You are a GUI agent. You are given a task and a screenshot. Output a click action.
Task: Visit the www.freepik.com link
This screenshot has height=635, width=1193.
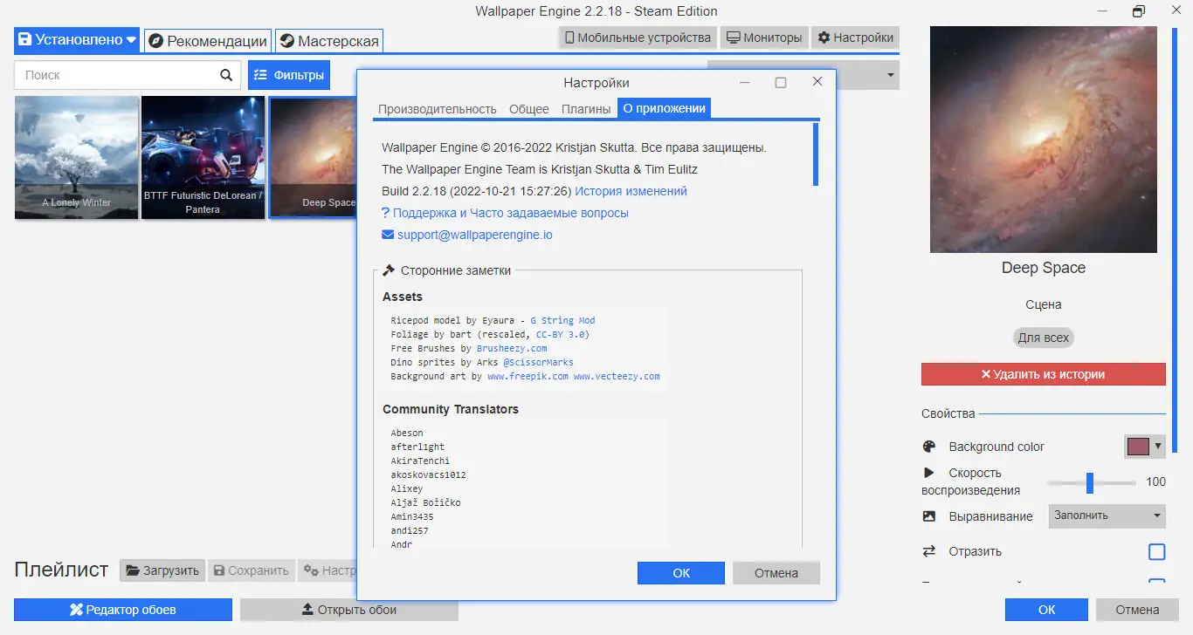coord(528,376)
